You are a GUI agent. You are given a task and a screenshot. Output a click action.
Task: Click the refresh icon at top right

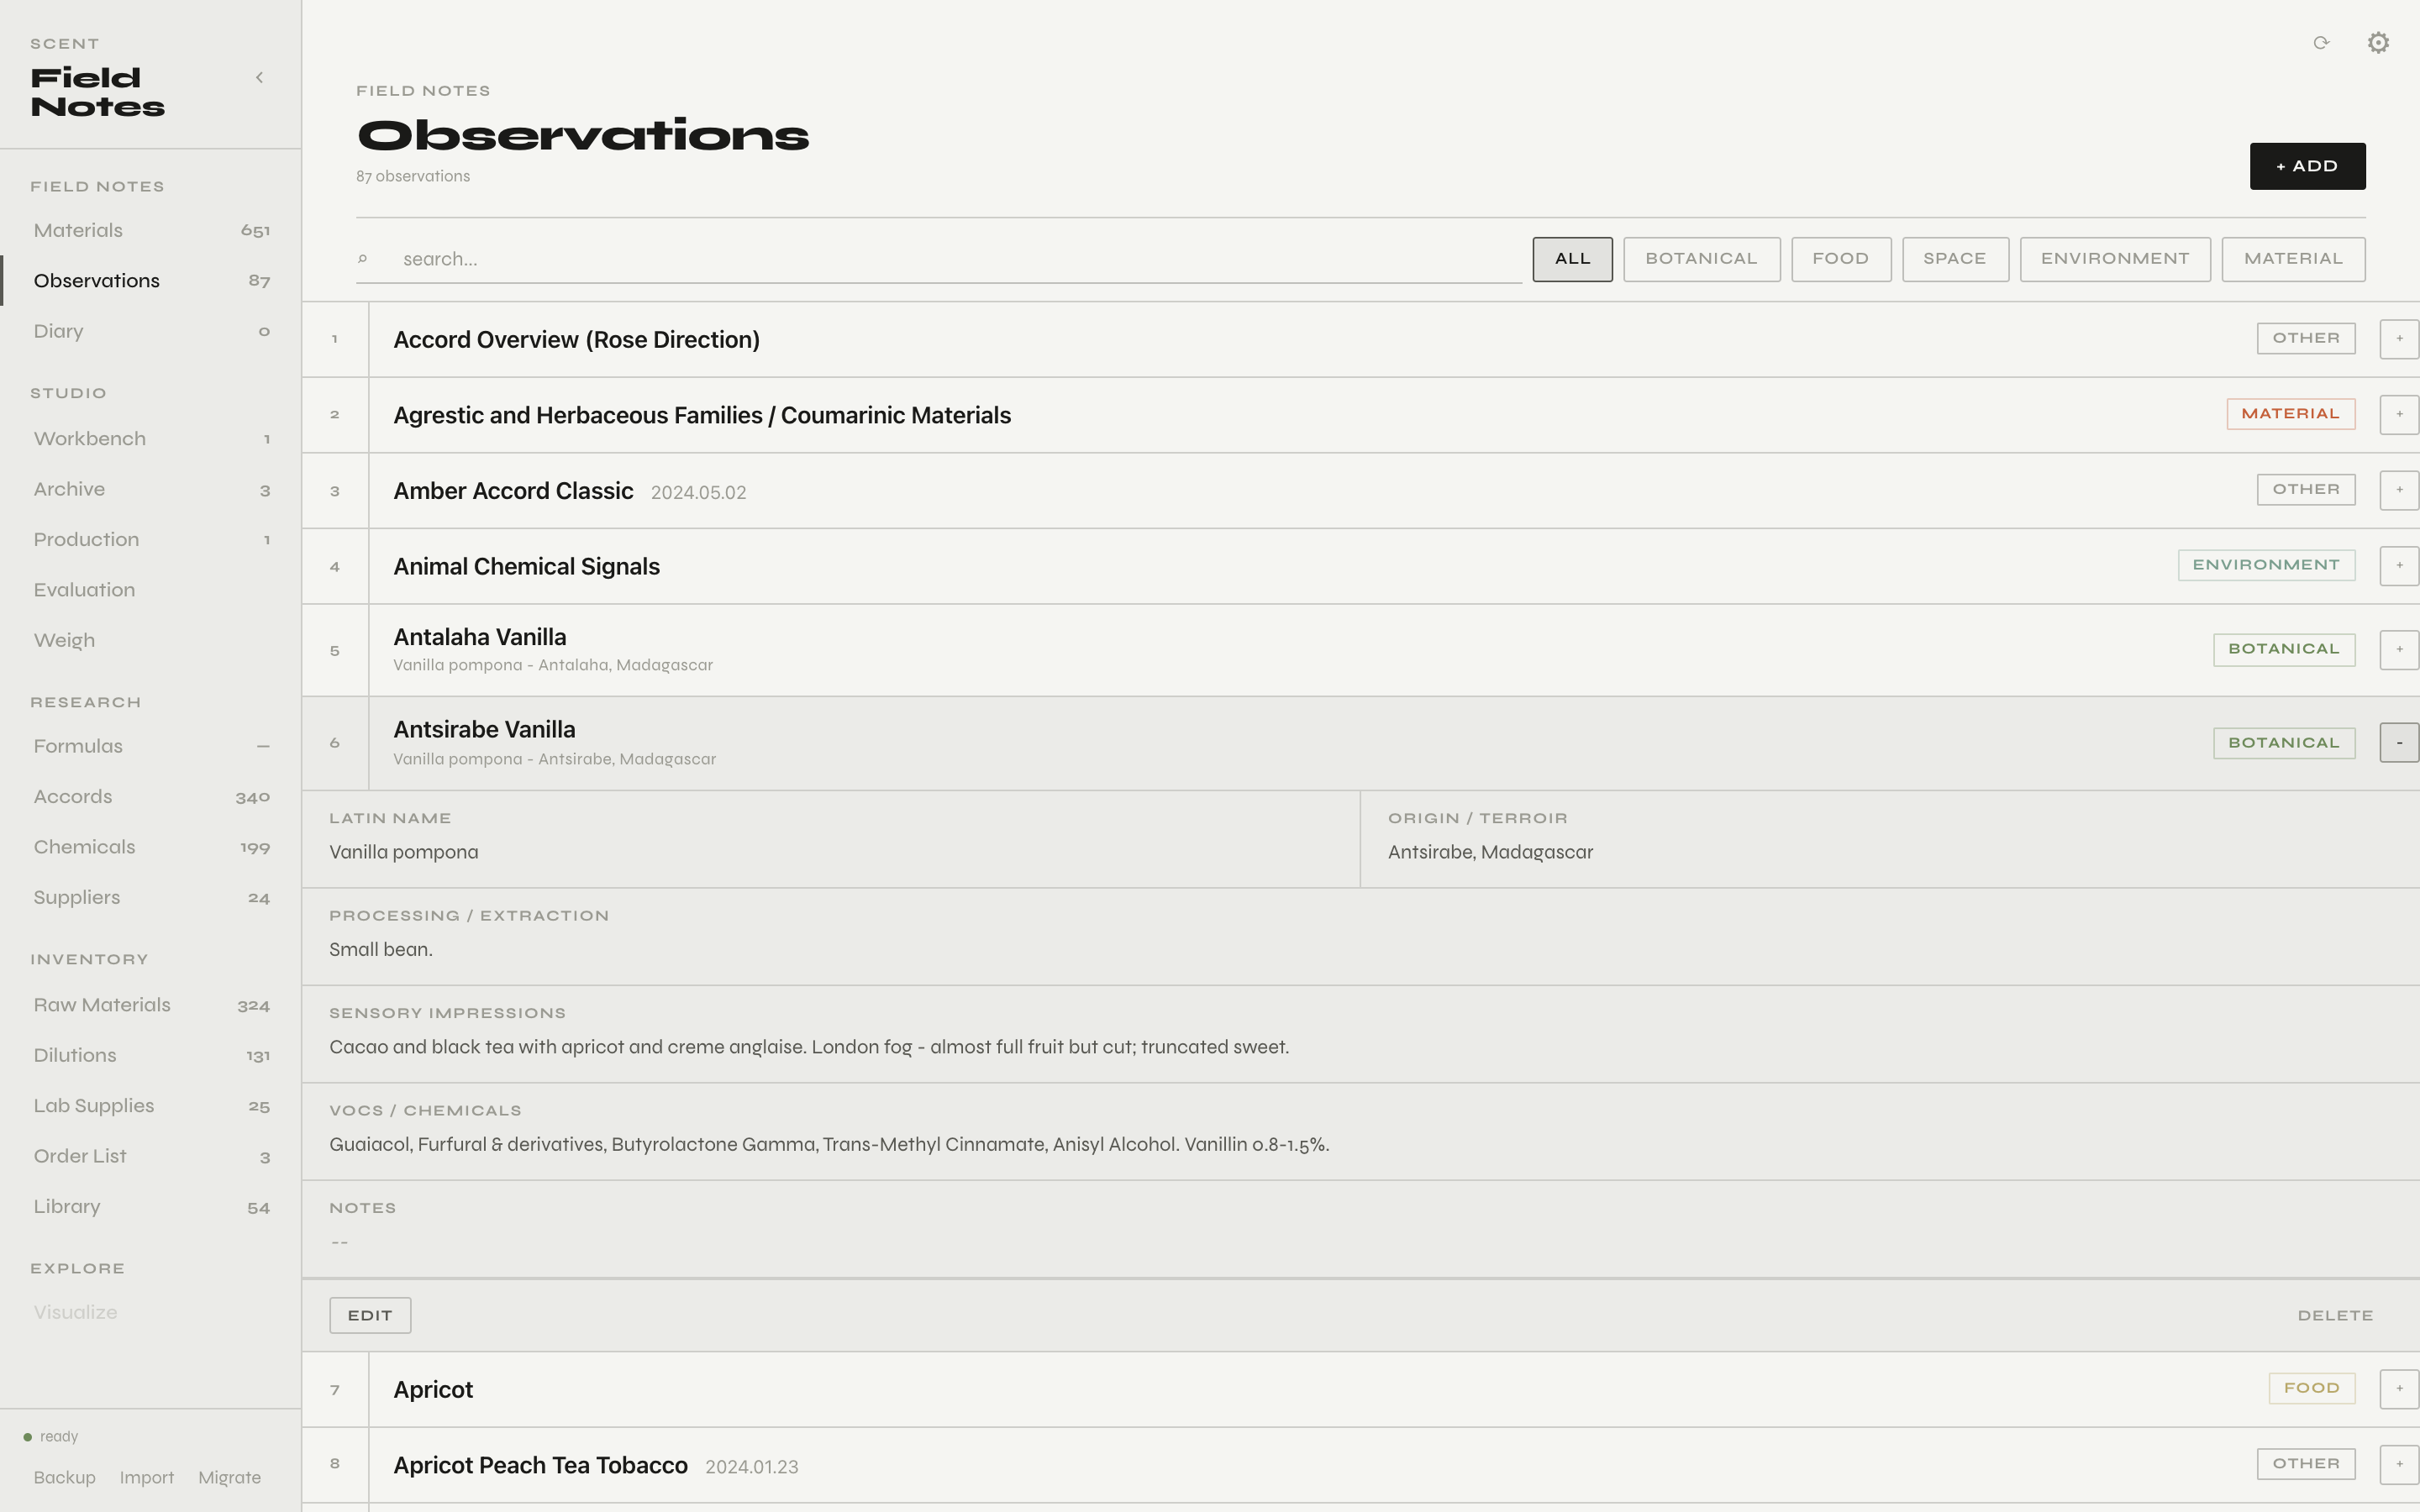[2321, 43]
